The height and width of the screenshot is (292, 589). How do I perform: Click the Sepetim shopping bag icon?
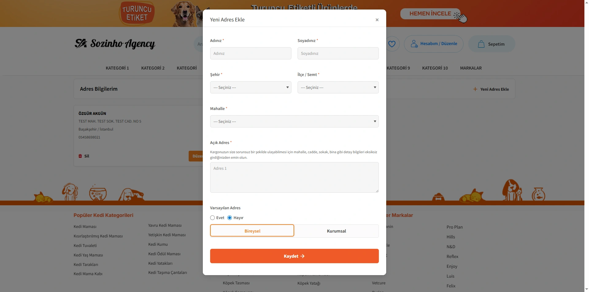[481, 44]
